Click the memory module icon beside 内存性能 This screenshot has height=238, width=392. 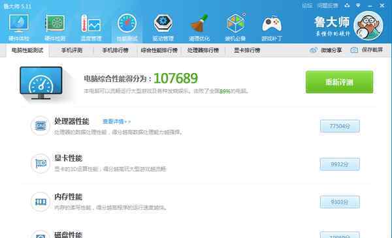point(41,201)
